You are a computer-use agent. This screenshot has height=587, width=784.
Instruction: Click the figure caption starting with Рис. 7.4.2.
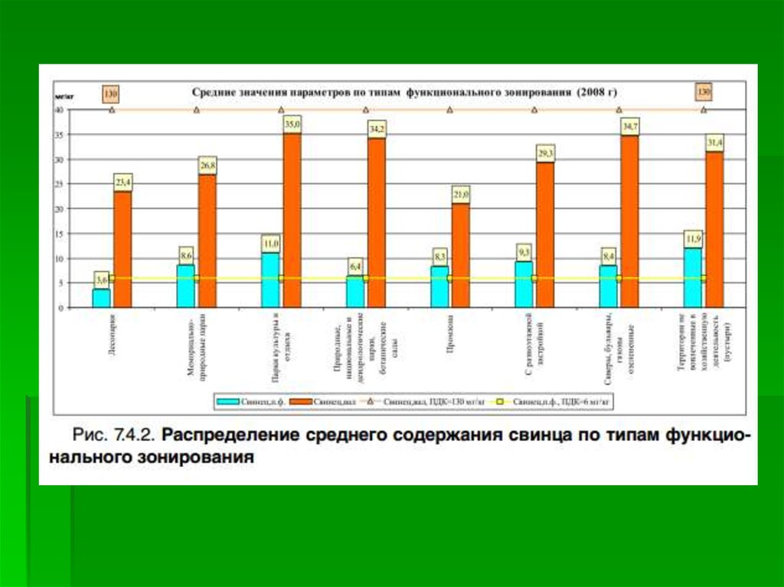(x=412, y=445)
